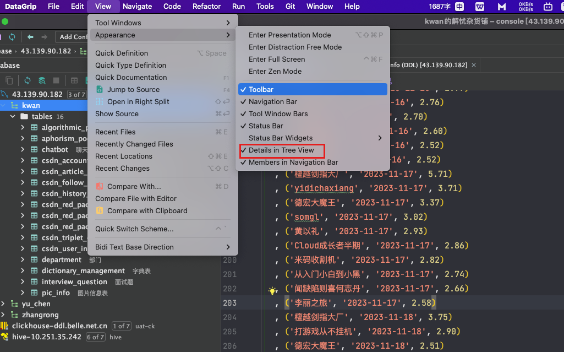Choose Enter Distraction Free Mode
The width and height of the screenshot is (564, 352).
click(313, 47)
